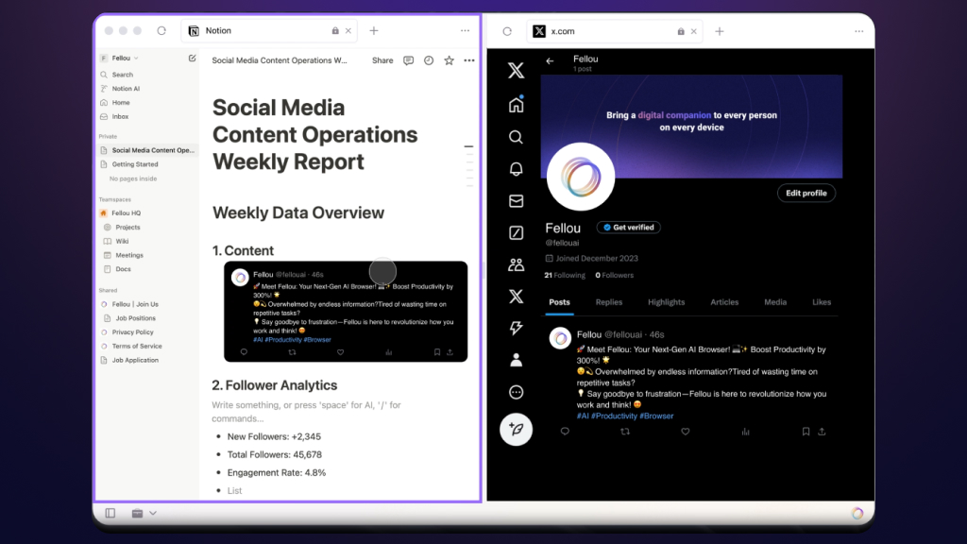
Task: Click the Edit profile button
Action: (x=806, y=193)
